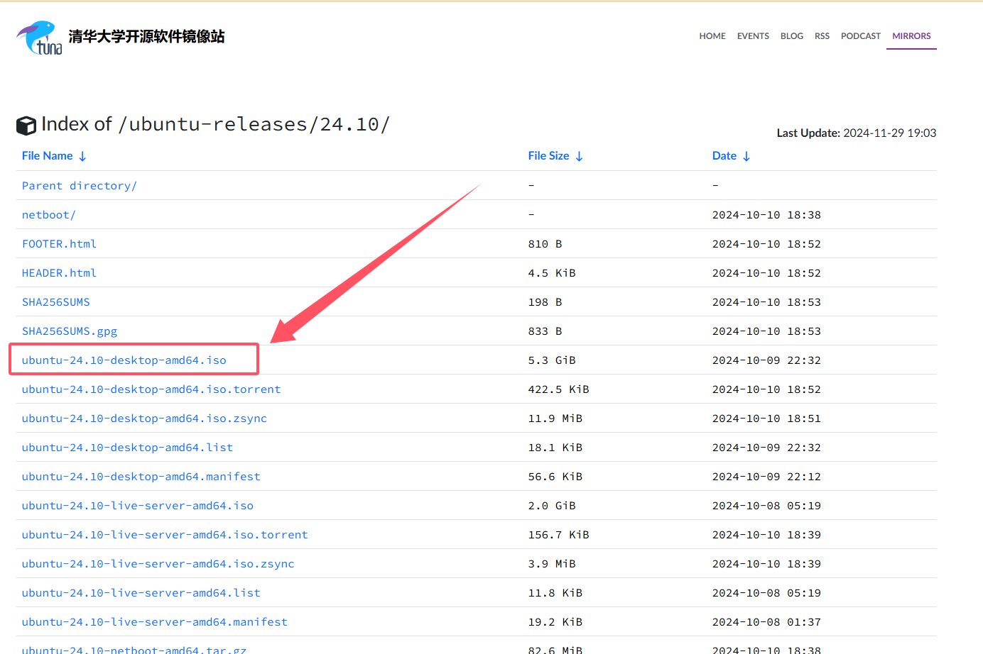The width and height of the screenshot is (983, 654).
Task: Click the 2.0 GiB size value
Action: [552, 506]
